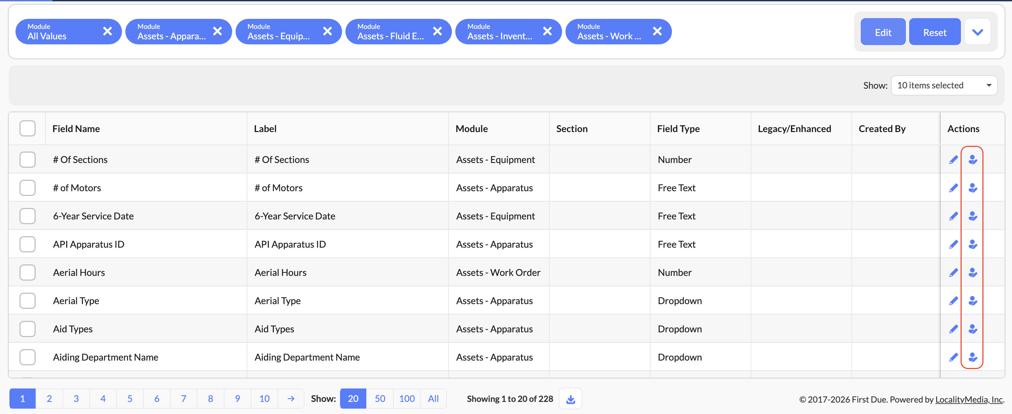
Task: Edit the Aerial Hours field
Action: pyautogui.click(x=954, y=273)
